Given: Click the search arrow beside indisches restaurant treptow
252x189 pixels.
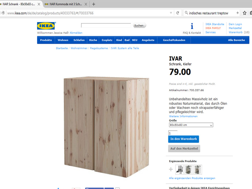Looking at the screenshot, I should [237, 13].
